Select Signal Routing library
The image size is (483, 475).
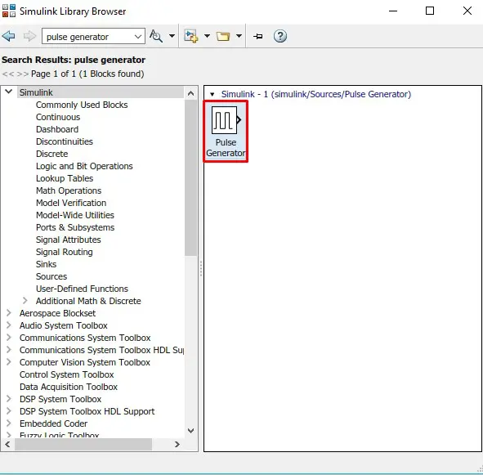(x=64, y=252)
